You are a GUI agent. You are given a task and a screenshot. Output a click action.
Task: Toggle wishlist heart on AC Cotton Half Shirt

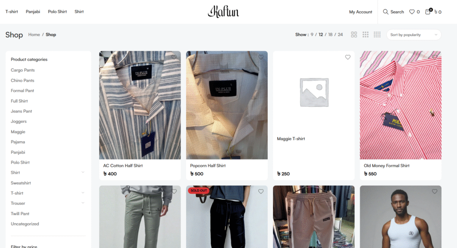(174, 57)
